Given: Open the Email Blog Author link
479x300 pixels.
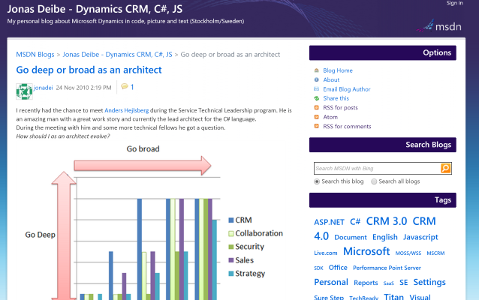Looking at the screenshot, I should click(347, 89).
